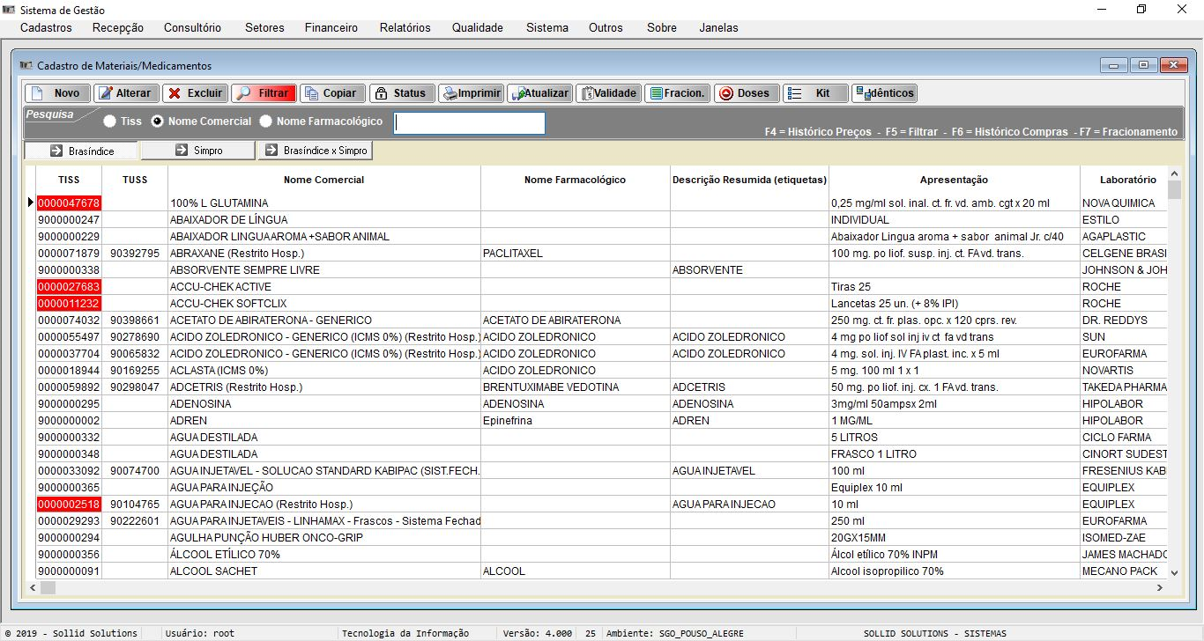The image size is (1204, 641).
Task: Click the Nome Comercial column header in the grid
Action: [323, 180]
